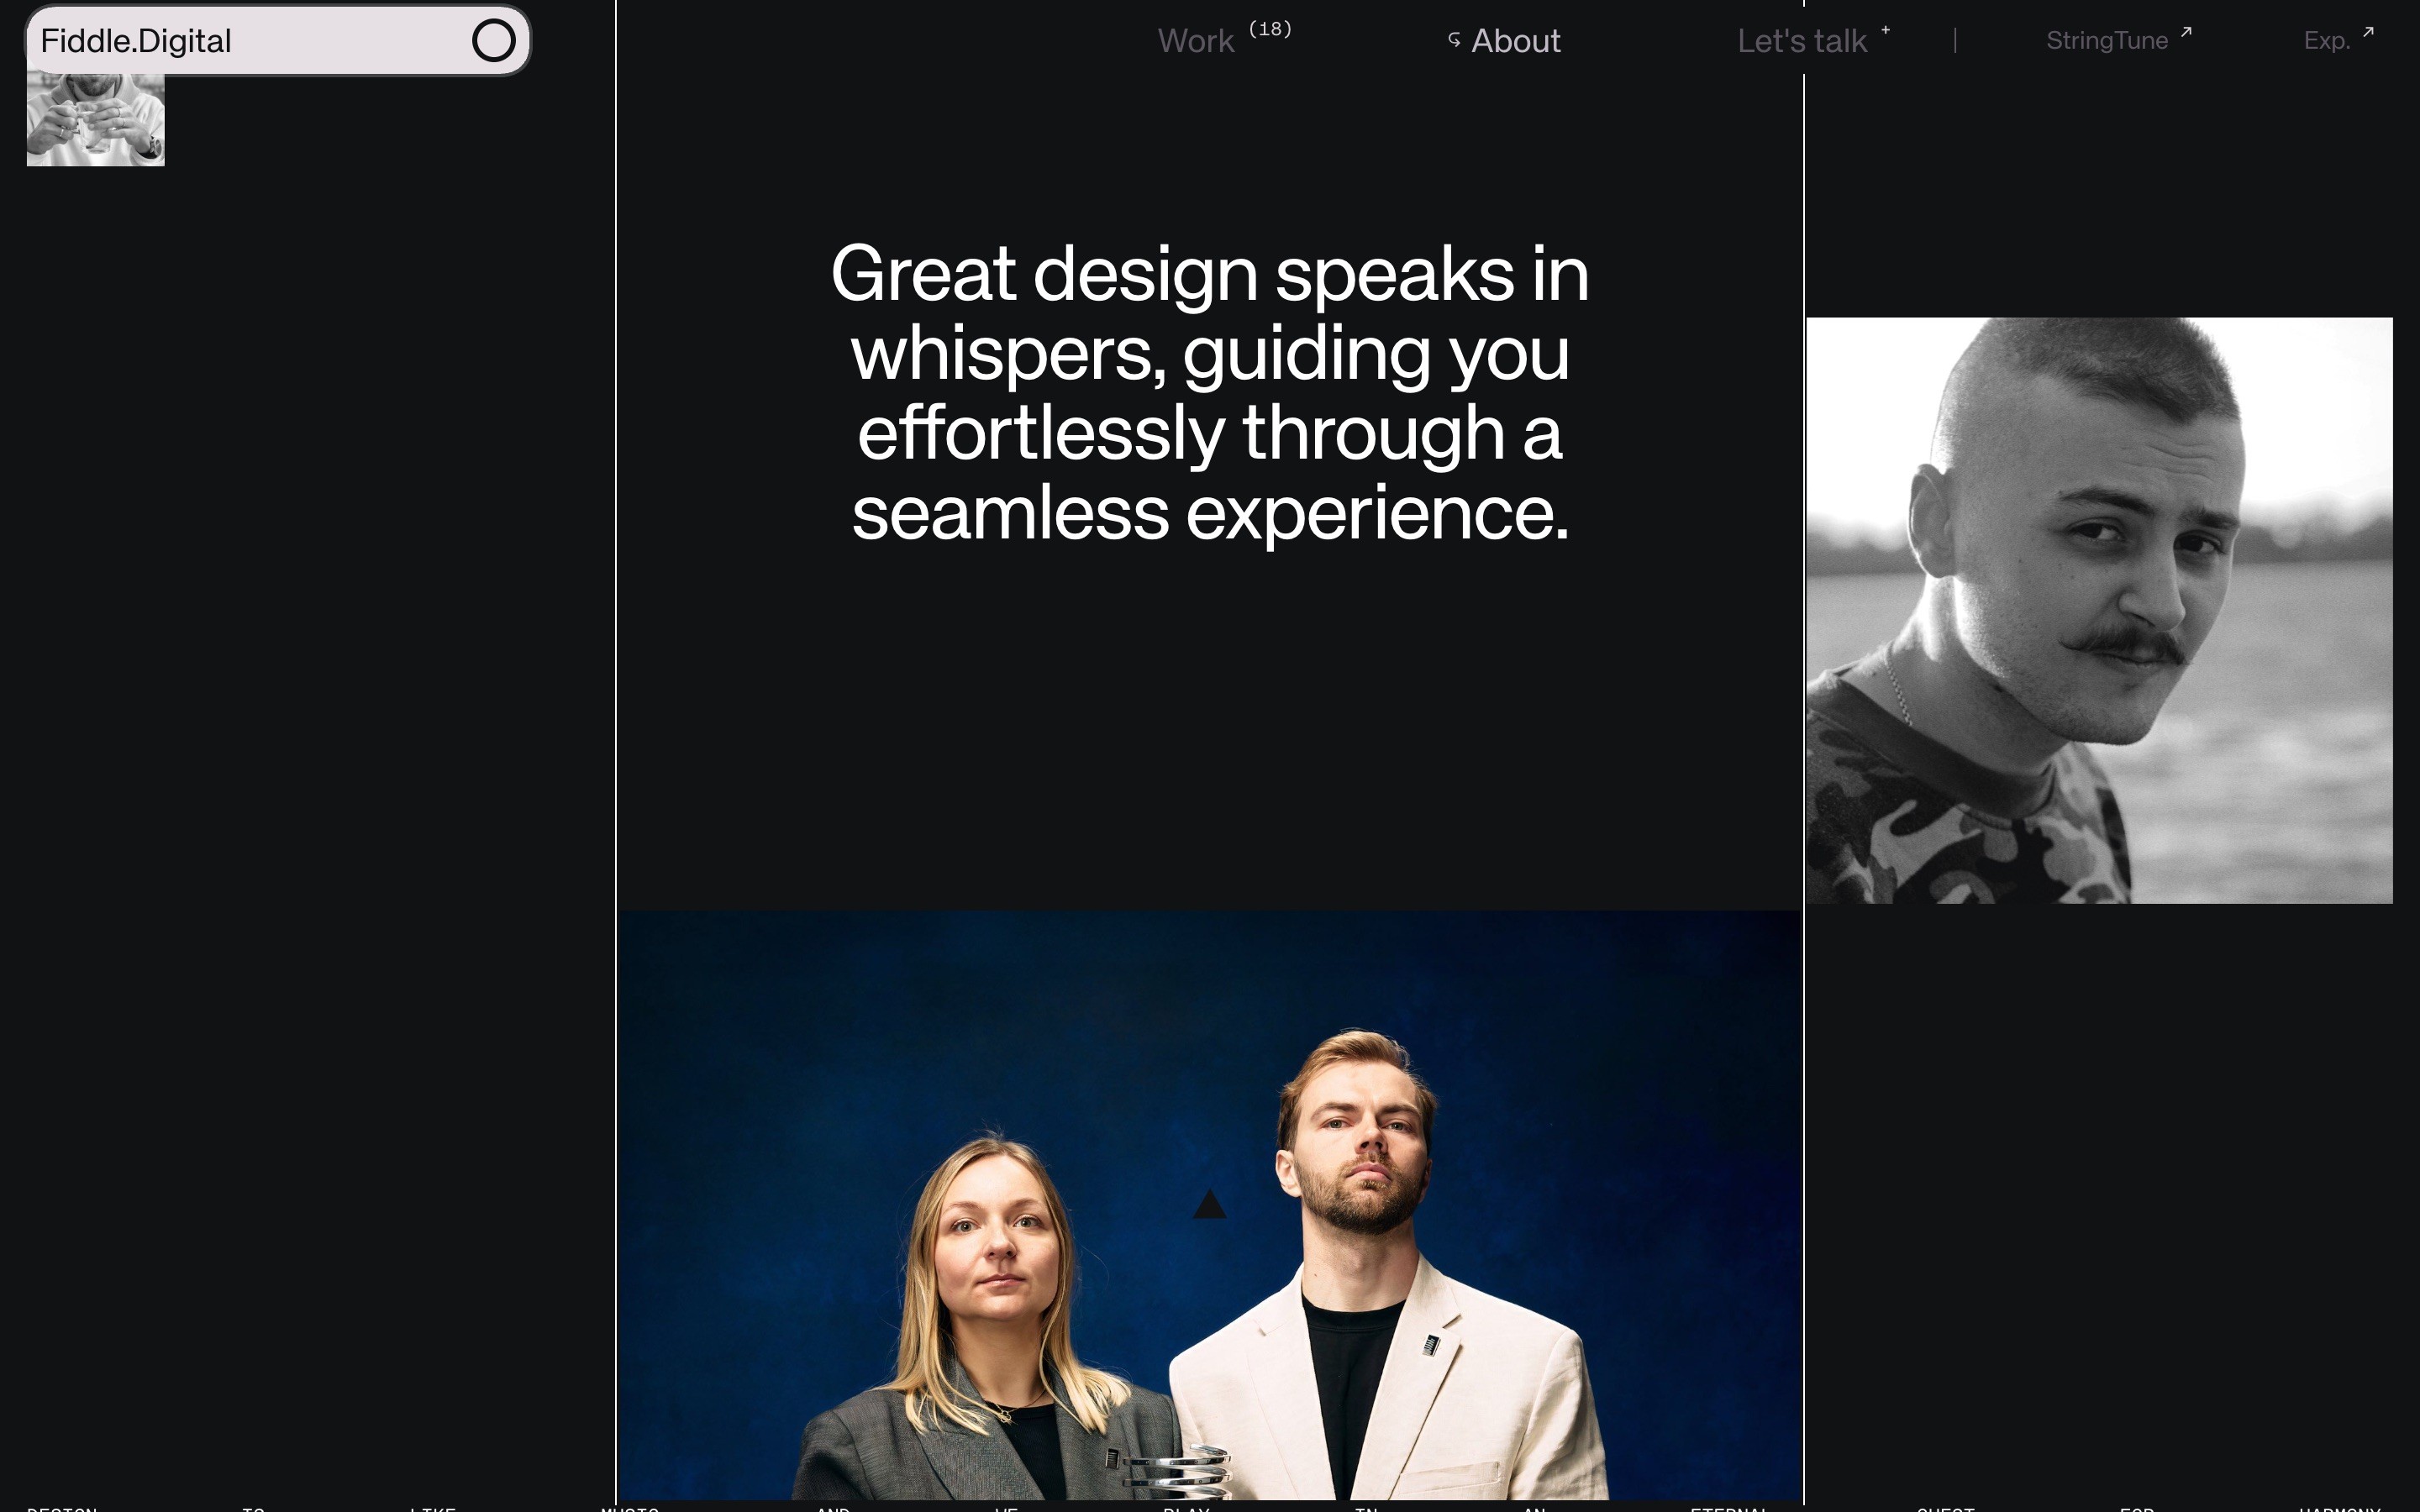Open the Work menu item
Image resolution: width=2420 pixels, height=1512 pixels.
(x=1196, y=41)
